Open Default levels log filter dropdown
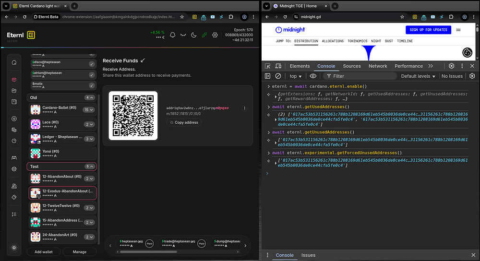 (x=418, y=76)
